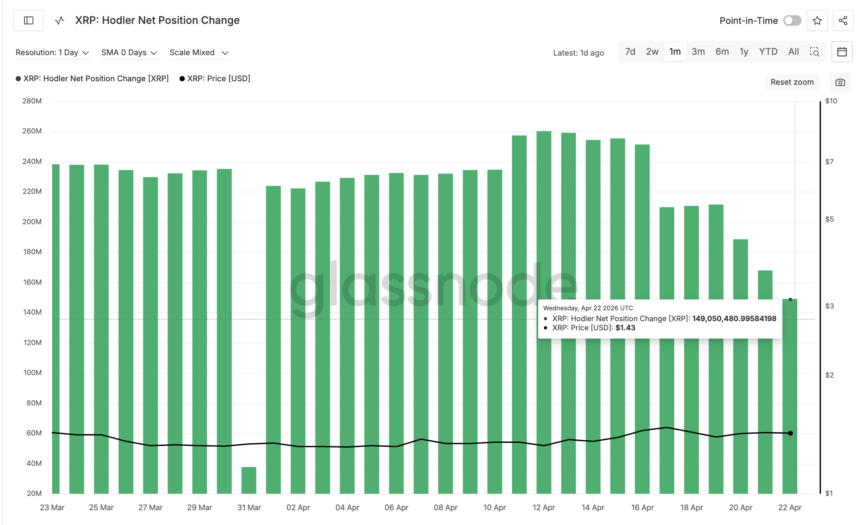
Task: Click the metrics chart icon beside the title
Action: [59, 20]
